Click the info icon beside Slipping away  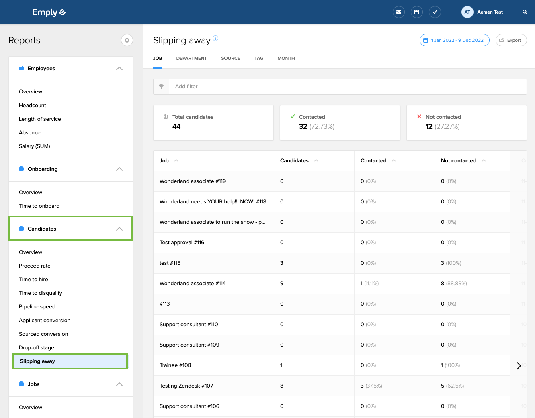tap(215, 38)
